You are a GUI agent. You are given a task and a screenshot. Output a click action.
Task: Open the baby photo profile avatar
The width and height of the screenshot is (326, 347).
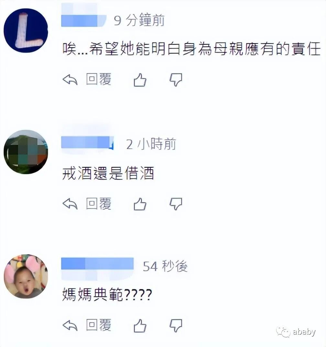(26, 276)
